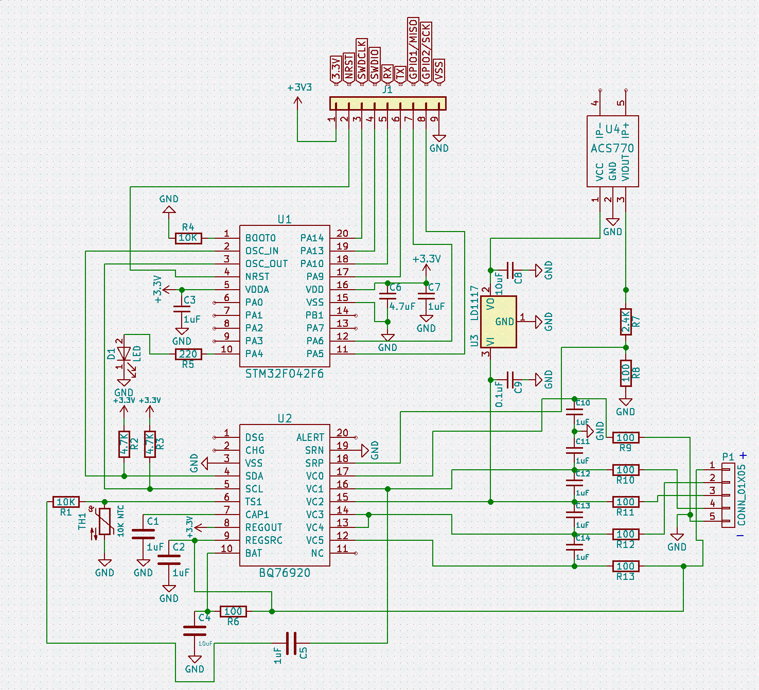Select resistor R1 10K
The height and width of the screenshot is (690, 759).
pyautogui.click(x=66, y=502)
